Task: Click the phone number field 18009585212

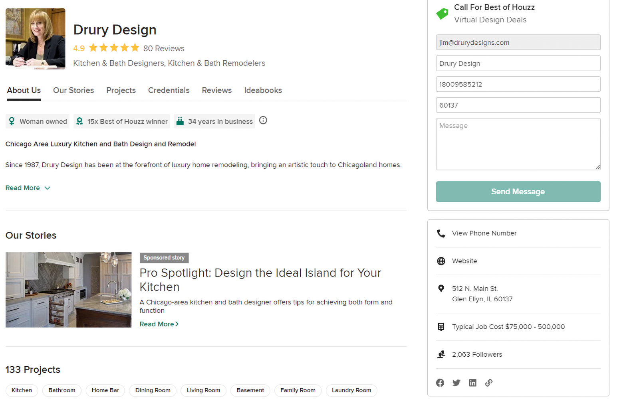Action: [x=518, y=84]
